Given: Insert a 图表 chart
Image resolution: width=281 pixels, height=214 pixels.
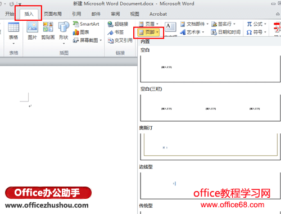Looking at the screenshot, I should click(81, 32).
